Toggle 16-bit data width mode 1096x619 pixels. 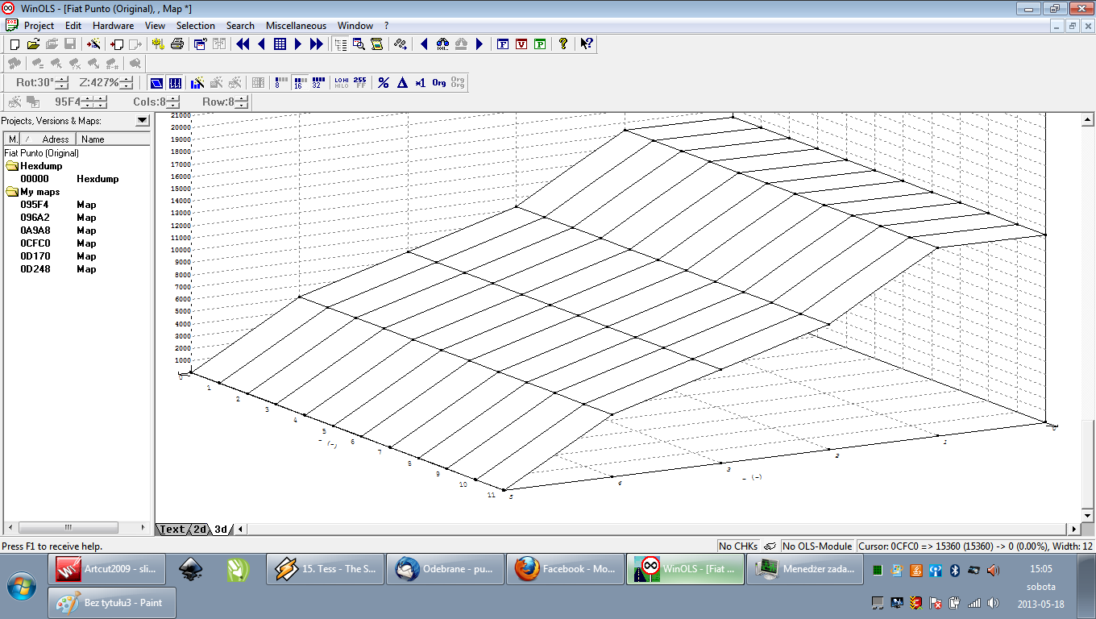299,82
